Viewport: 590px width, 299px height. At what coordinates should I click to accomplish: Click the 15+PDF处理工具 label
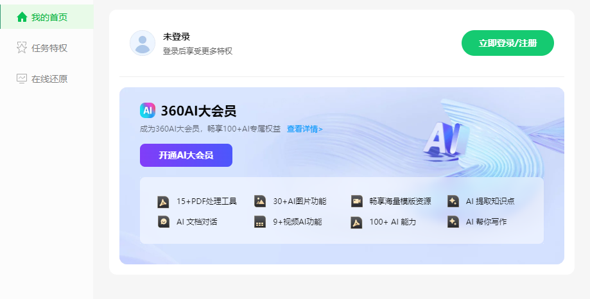(x=207, y=201)
